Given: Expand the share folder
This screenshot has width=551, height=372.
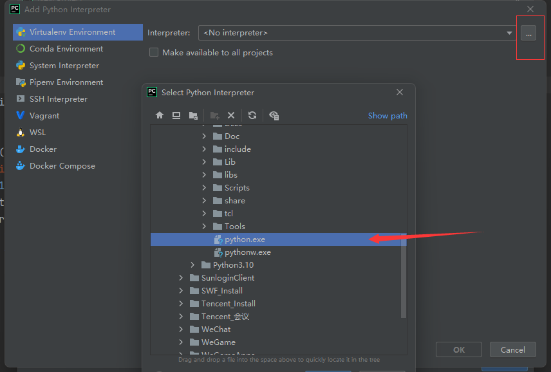Looking at the screenshot, I should (204, 201).
